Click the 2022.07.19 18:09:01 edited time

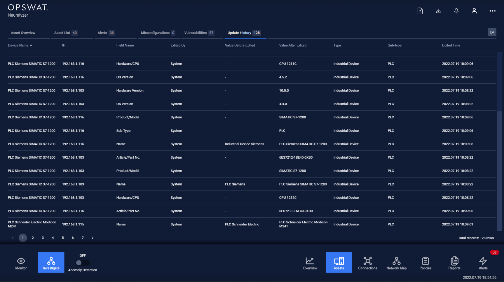(457, 224)
